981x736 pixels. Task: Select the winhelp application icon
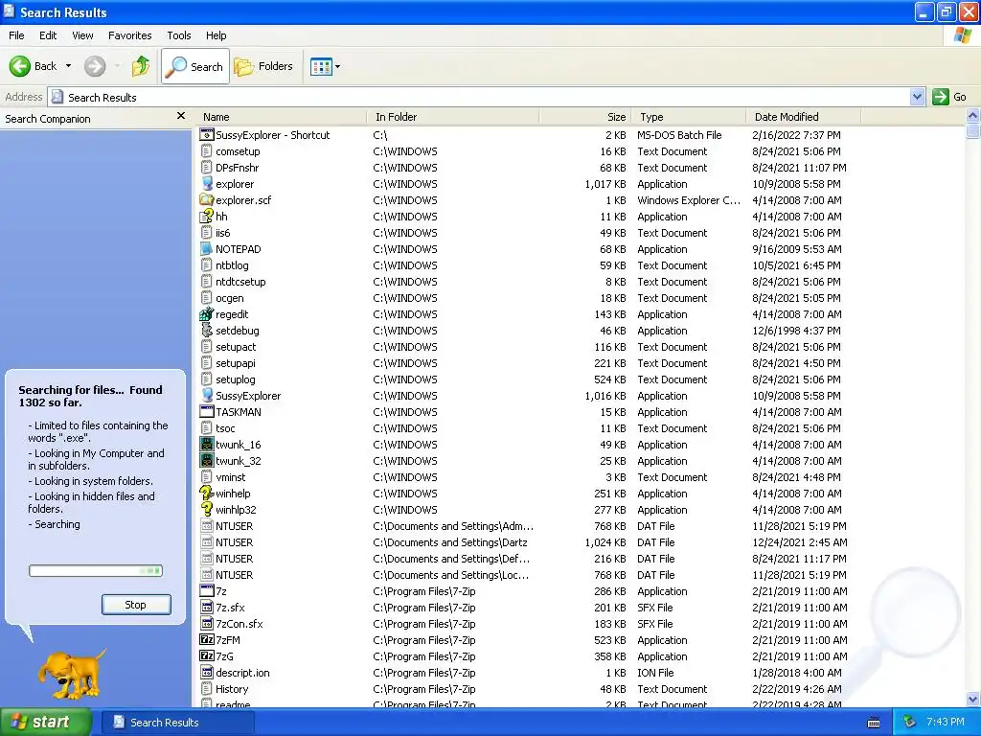(x=207, y=493)
